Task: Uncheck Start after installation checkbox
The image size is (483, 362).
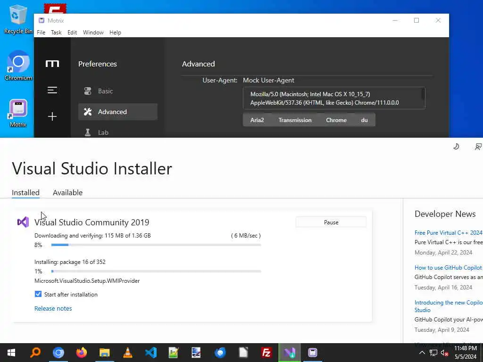Action: pos(38,294)
